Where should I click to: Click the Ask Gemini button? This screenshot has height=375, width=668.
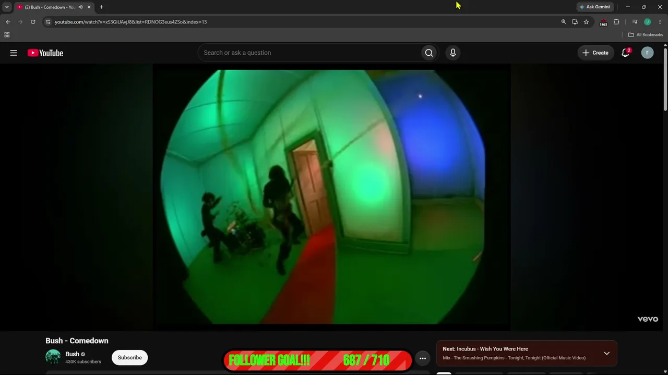point(594,7)
